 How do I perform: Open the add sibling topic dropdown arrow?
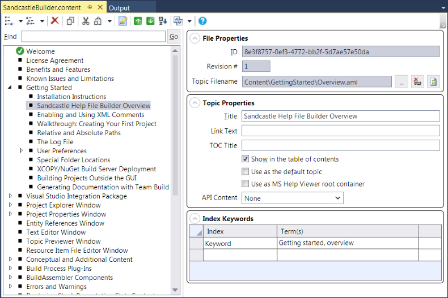coord(20,21)
